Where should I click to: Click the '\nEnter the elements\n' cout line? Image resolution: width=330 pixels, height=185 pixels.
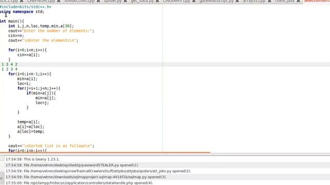(43, 41)
